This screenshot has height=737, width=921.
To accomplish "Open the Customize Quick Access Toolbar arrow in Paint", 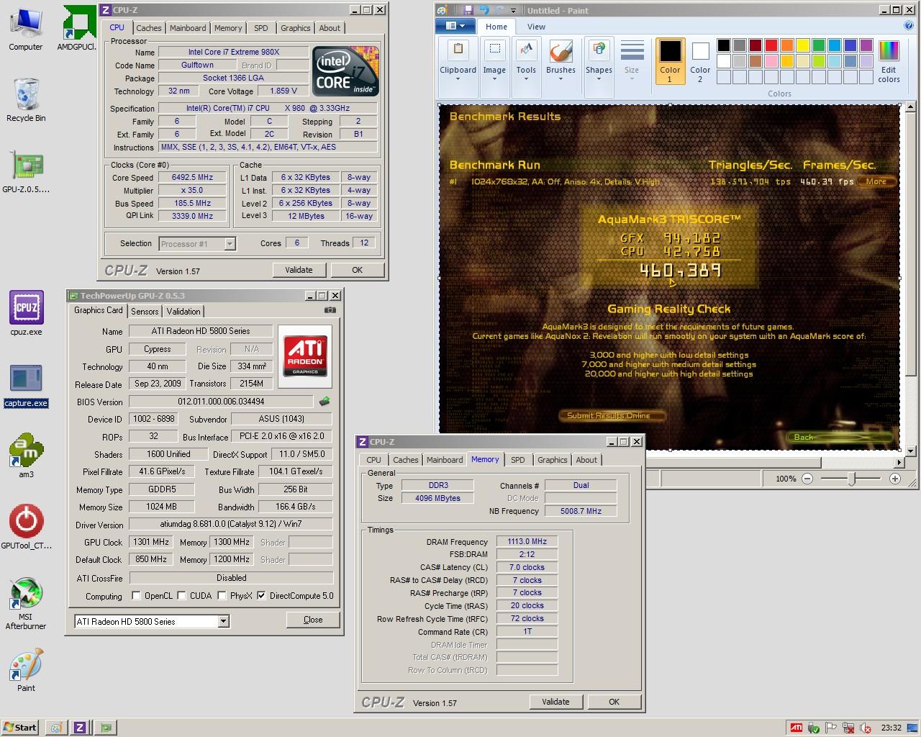I will (513, 10).
